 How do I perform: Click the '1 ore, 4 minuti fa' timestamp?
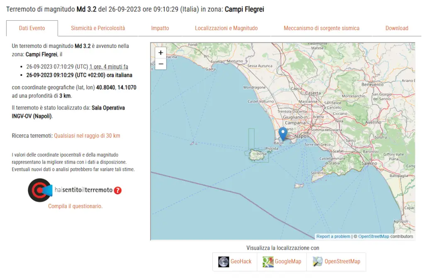109,67
